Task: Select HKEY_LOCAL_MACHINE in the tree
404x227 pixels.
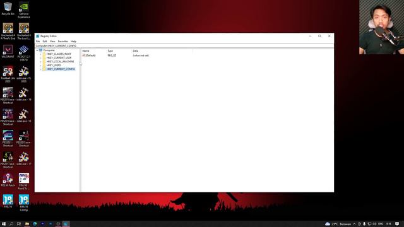Action: tap(61, 62)
